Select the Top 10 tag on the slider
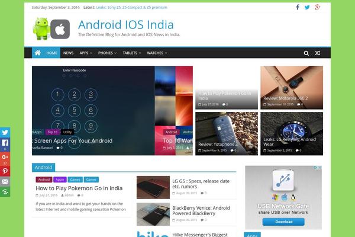This screenshot has width=355, height=237. click(53, 132)
